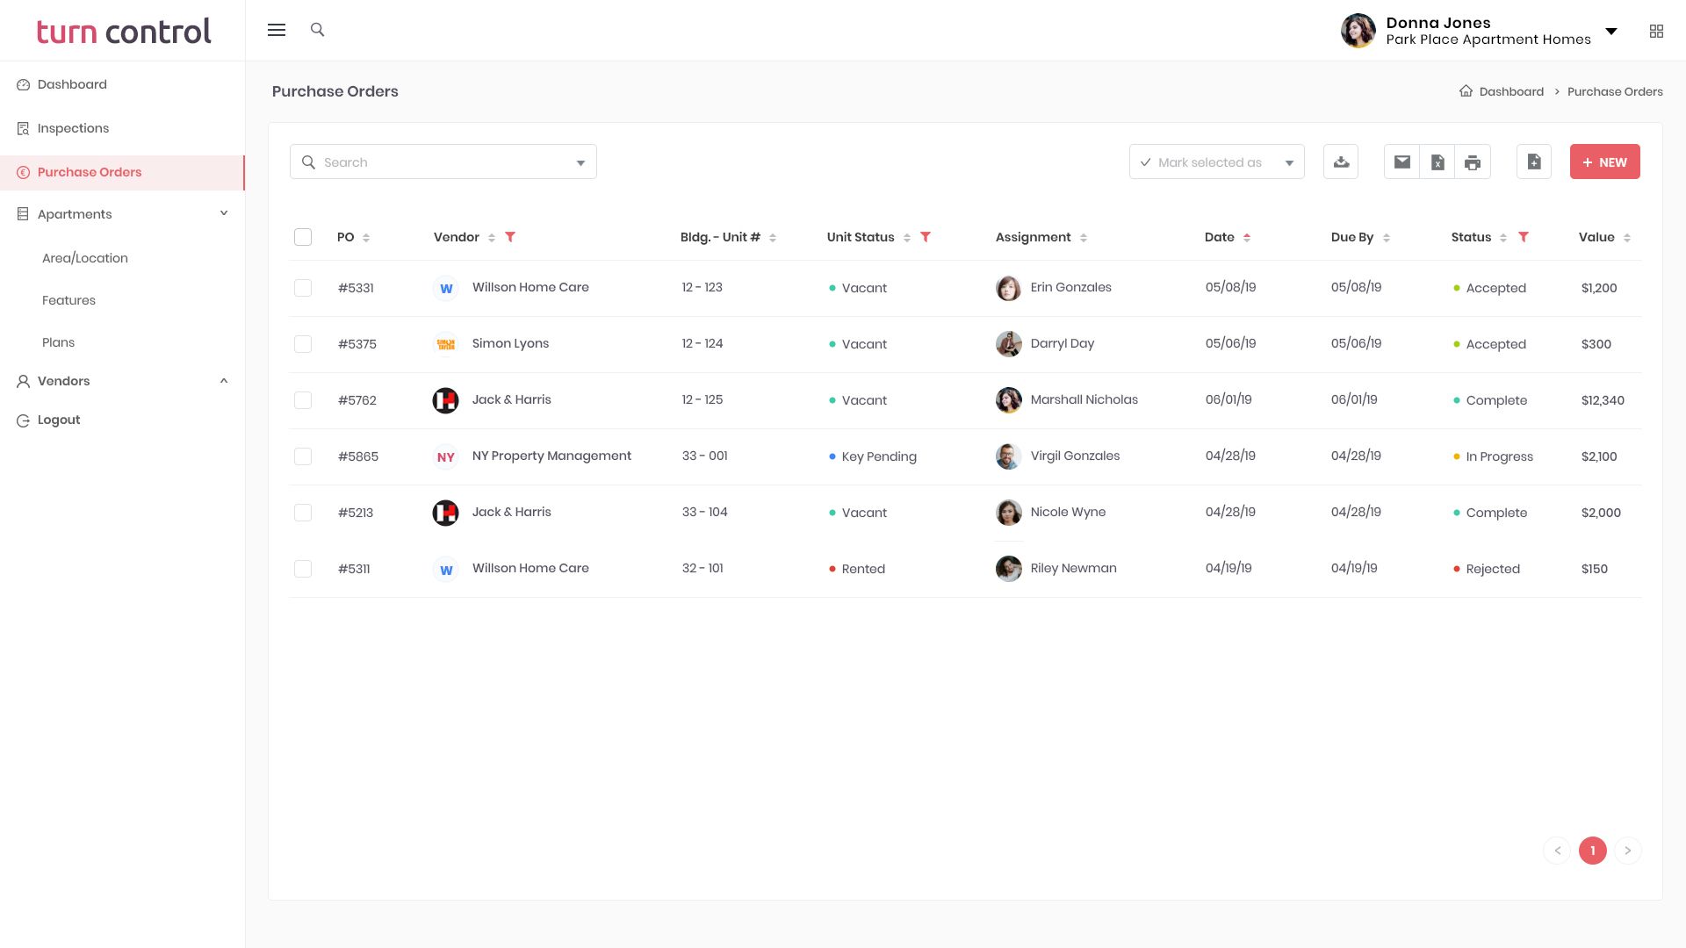Click the printer icon

click(x=1473, y=162)
